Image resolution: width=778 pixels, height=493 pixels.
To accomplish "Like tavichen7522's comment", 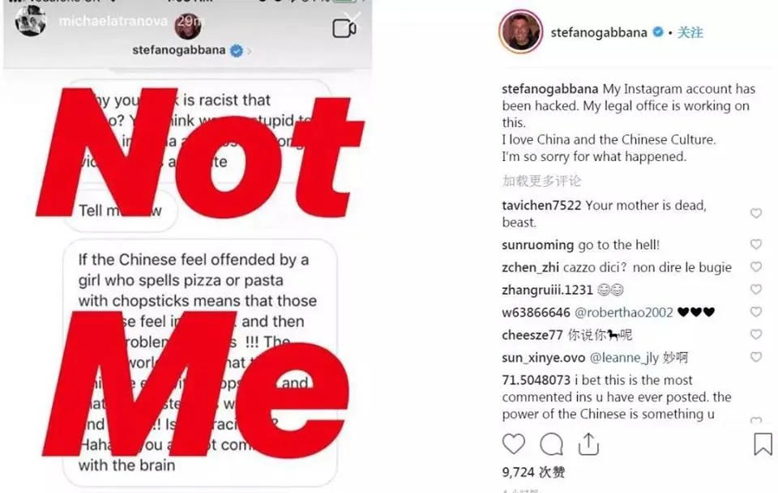I will 756,214.
